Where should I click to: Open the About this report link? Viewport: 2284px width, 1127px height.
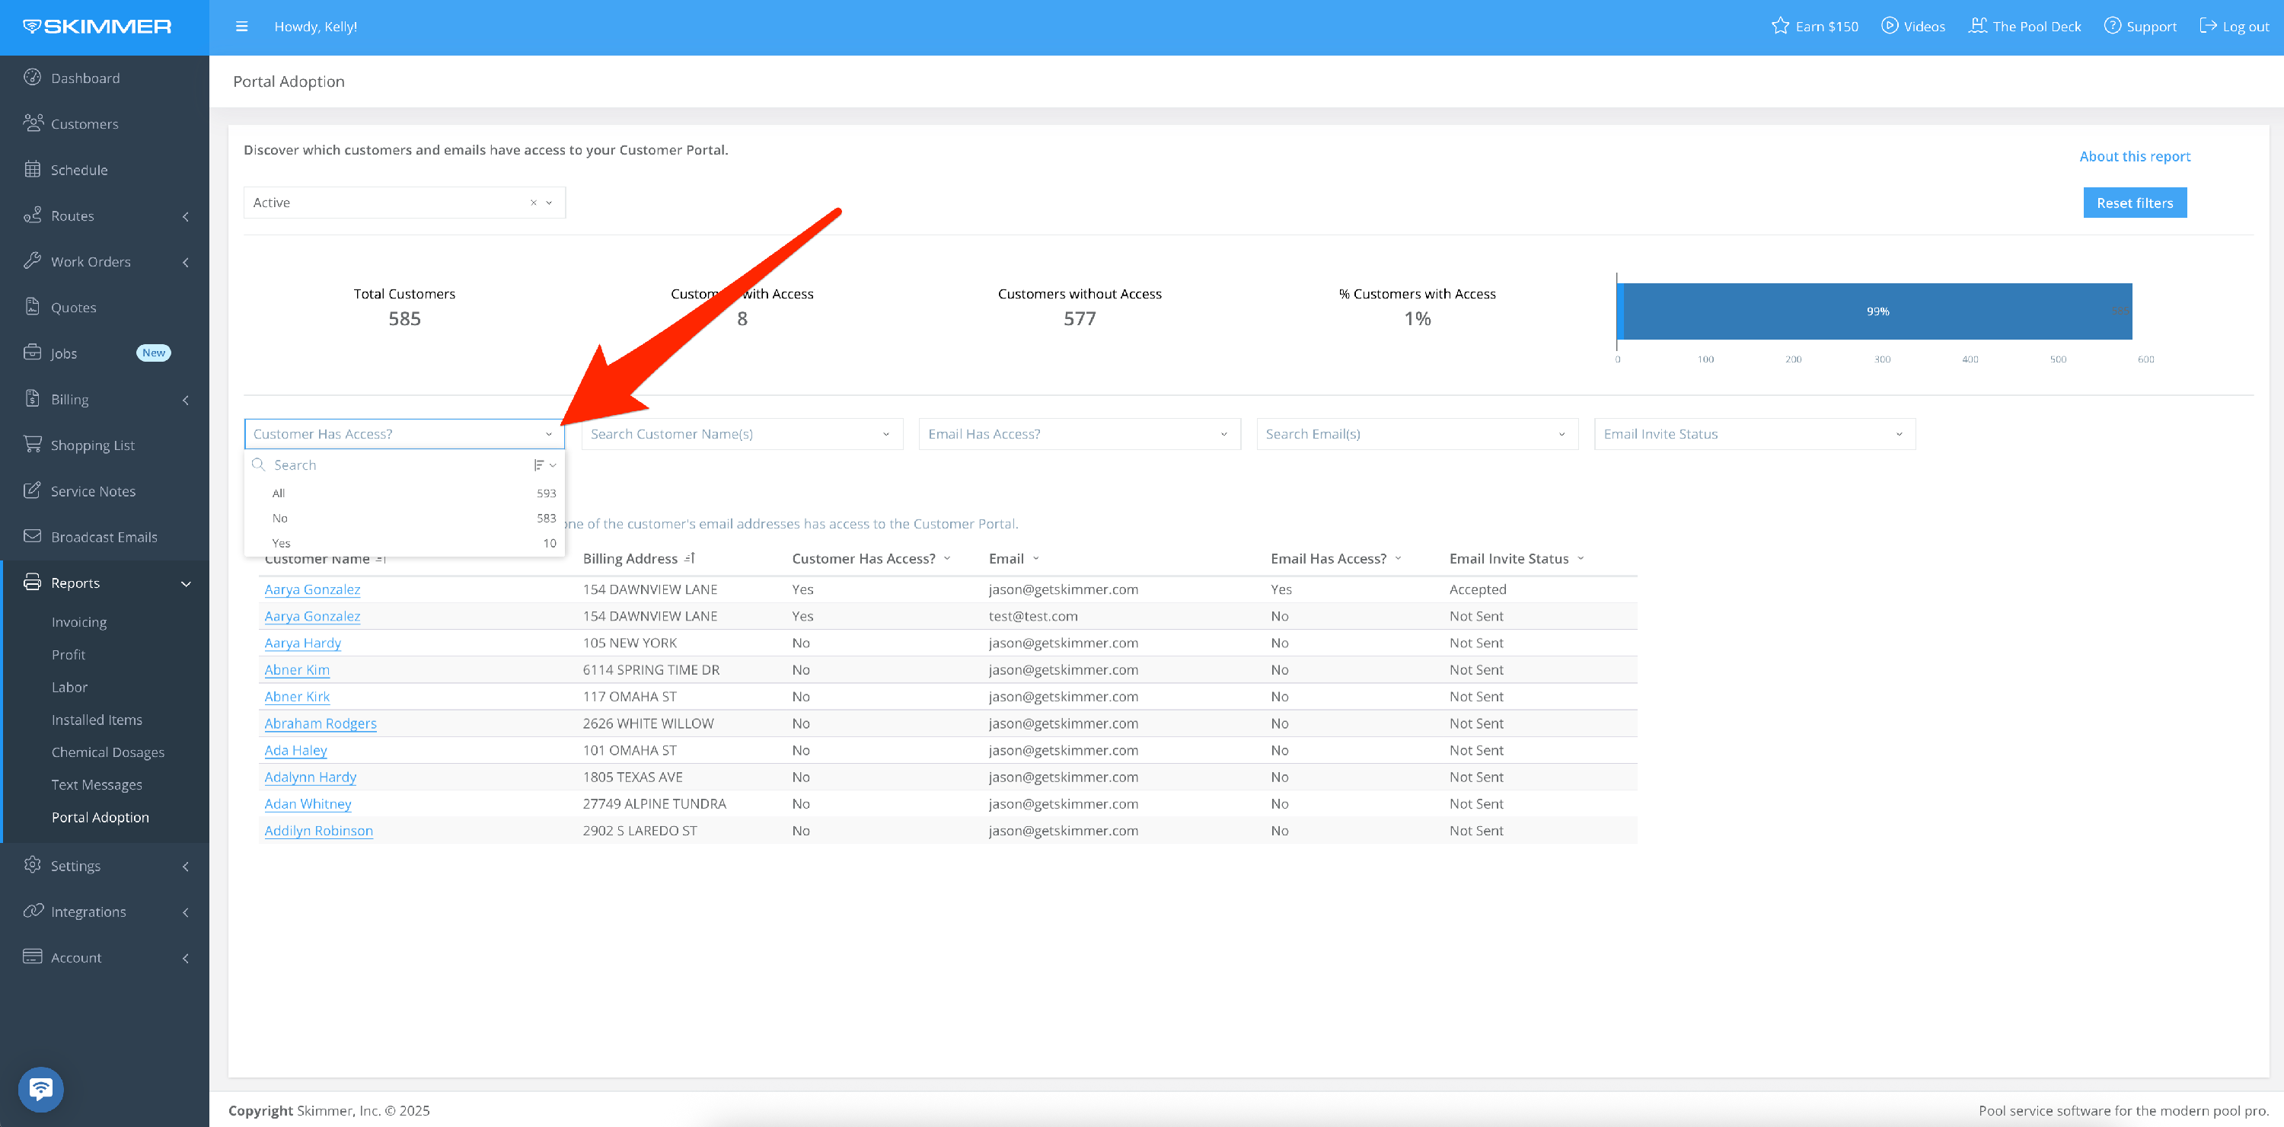click(x=2134, y=156)
